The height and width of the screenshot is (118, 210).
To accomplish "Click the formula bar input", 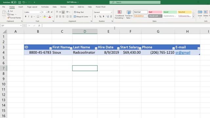I will (x=126, y=26).
